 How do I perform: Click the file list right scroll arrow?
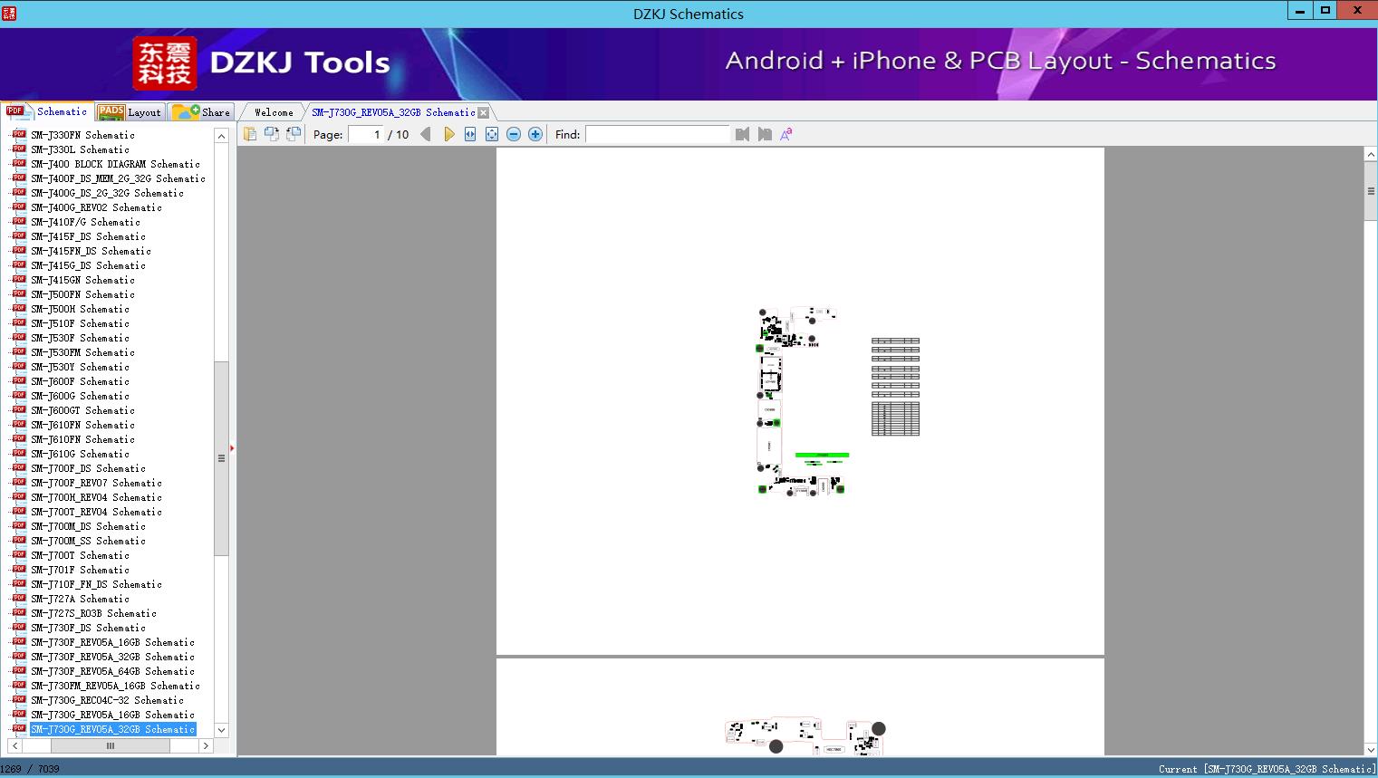pos(206,746)
